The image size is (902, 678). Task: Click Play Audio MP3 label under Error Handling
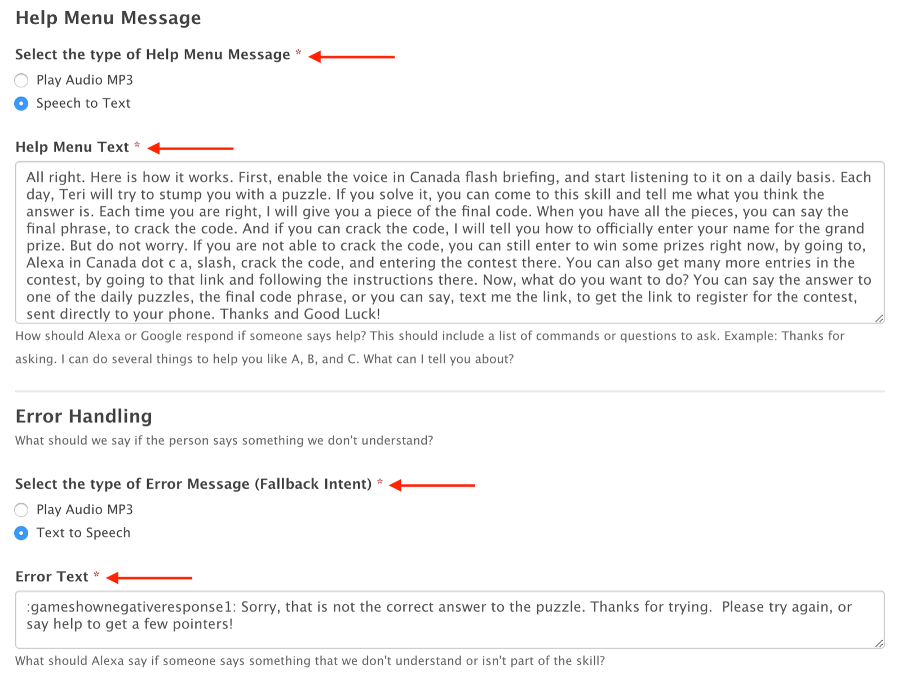[85, 509]
